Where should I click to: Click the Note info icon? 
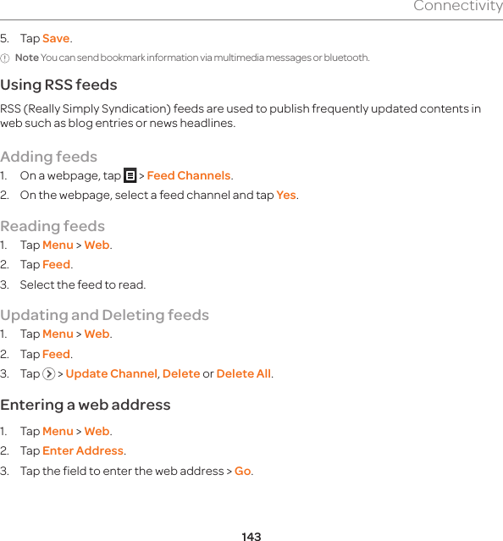[5, 58]
